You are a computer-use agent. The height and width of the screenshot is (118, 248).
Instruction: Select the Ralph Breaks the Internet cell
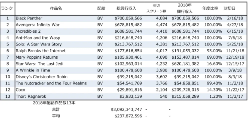tap(41, 51)
